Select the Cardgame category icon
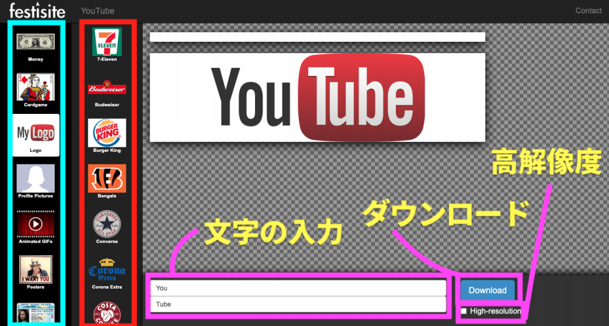The height and width of the screenshot is (326, 609). tap(36, 87)
